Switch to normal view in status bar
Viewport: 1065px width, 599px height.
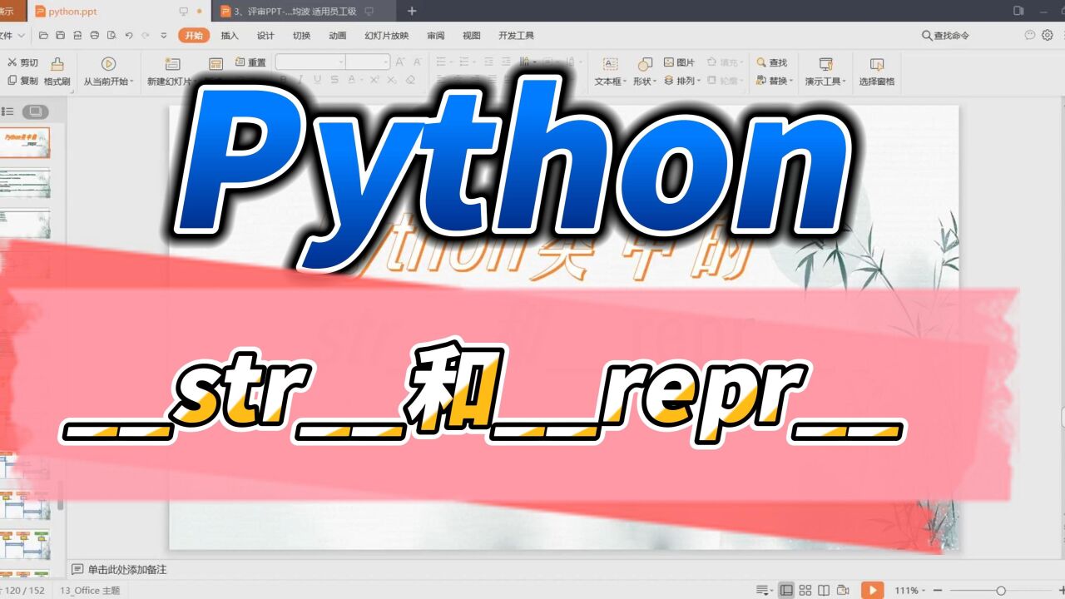(785, 590)
